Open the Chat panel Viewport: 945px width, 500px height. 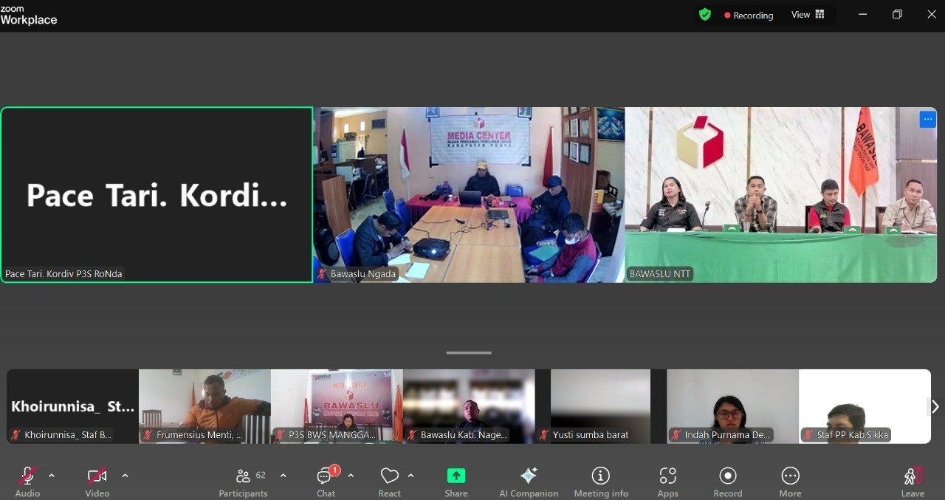pos(326,476)
